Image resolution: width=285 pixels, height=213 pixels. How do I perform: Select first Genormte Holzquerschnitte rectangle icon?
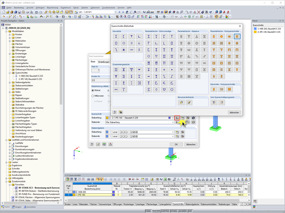click(214, 89)
